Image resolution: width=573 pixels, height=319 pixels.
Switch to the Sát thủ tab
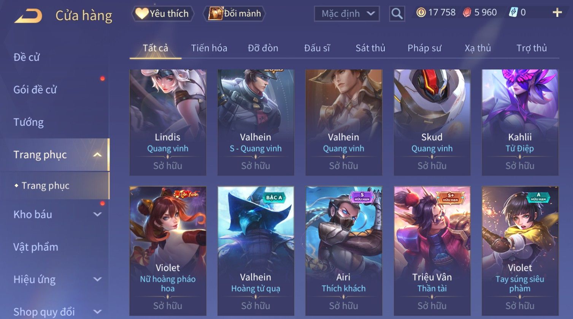click(370, 48)
